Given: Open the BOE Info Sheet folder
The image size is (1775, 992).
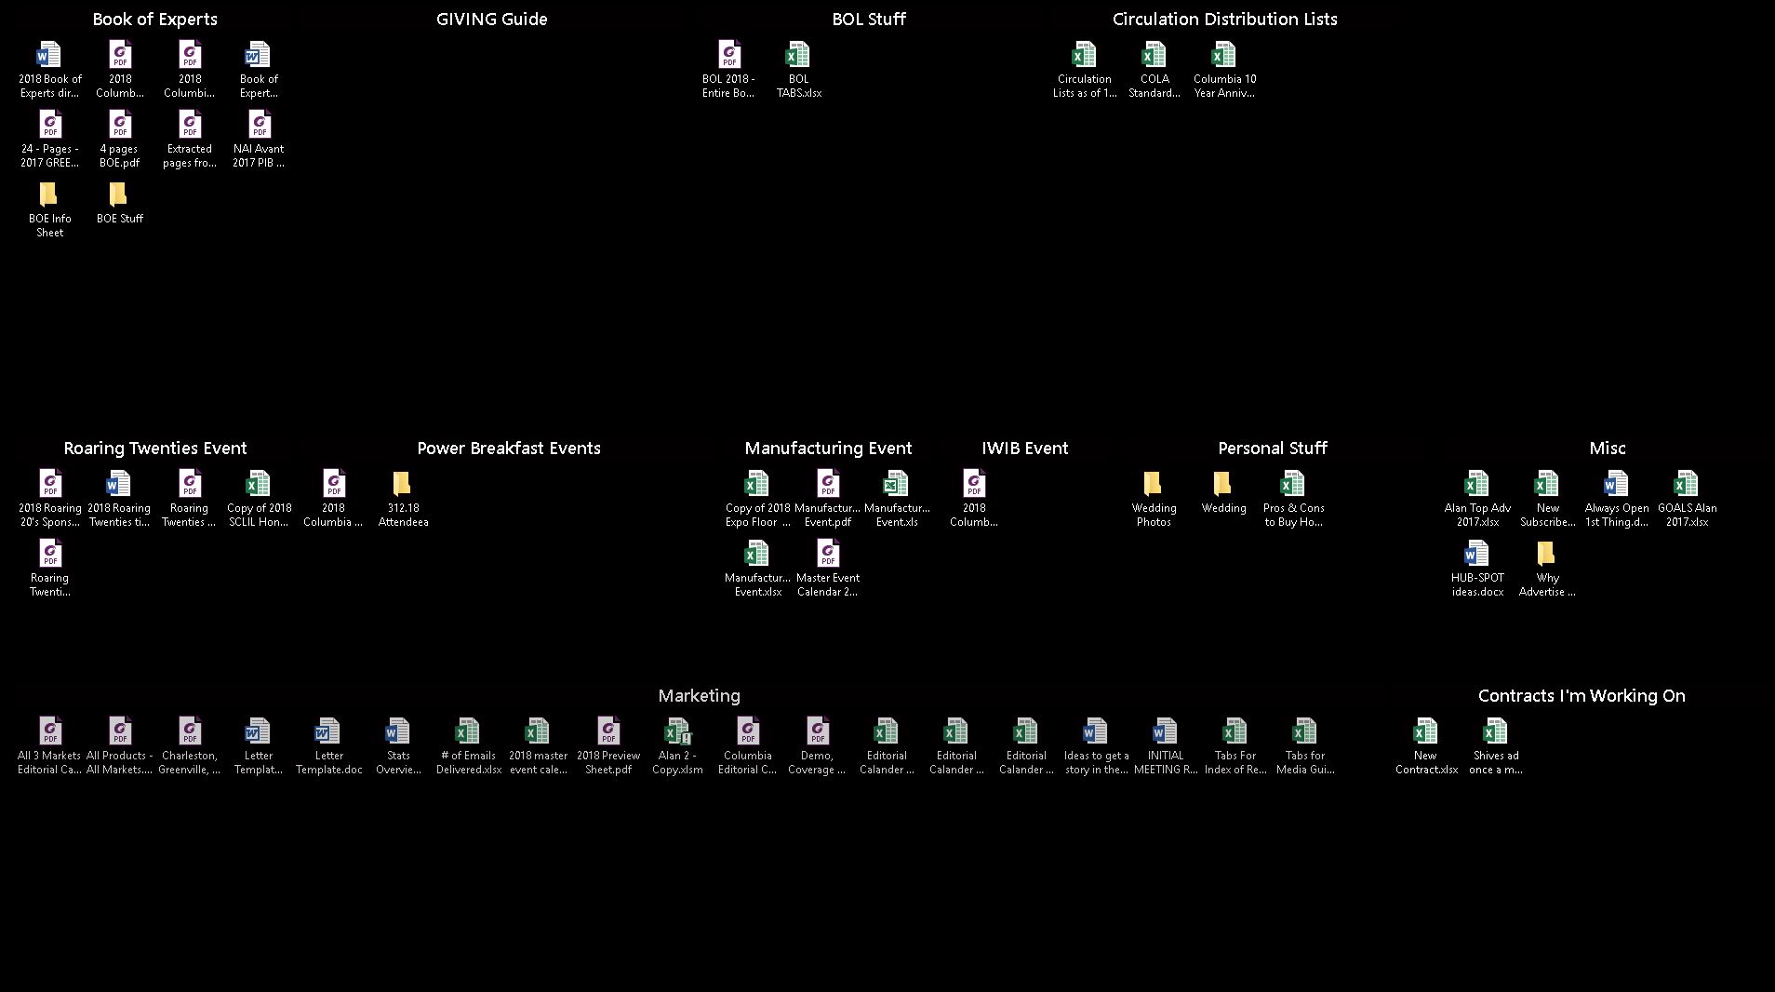Looking at the screenshot, I should coord(49,209).
